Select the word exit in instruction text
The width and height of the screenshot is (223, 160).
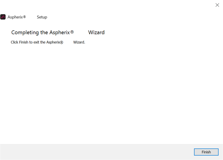pos(36,42)
